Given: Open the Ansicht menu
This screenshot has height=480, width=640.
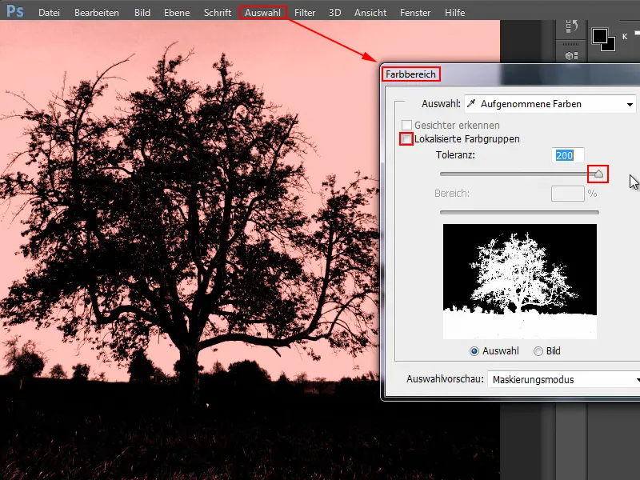Looking at the screenshot, I should [370, 13].
